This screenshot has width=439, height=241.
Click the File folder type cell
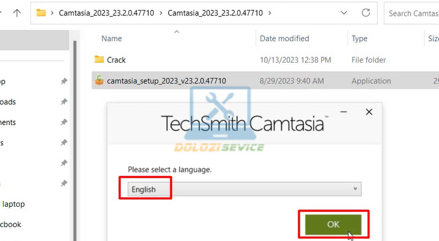click(369, 59)
